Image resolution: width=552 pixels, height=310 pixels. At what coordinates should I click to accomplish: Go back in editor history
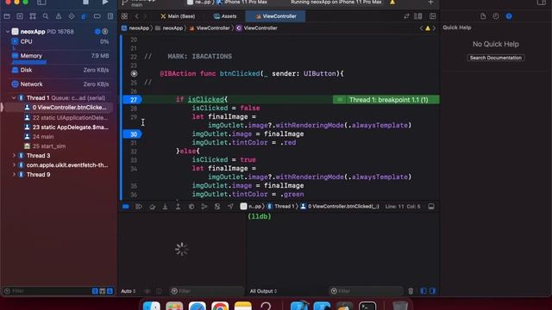(136, 16)
